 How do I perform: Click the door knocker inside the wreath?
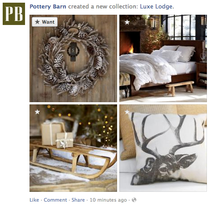(73, 52)
